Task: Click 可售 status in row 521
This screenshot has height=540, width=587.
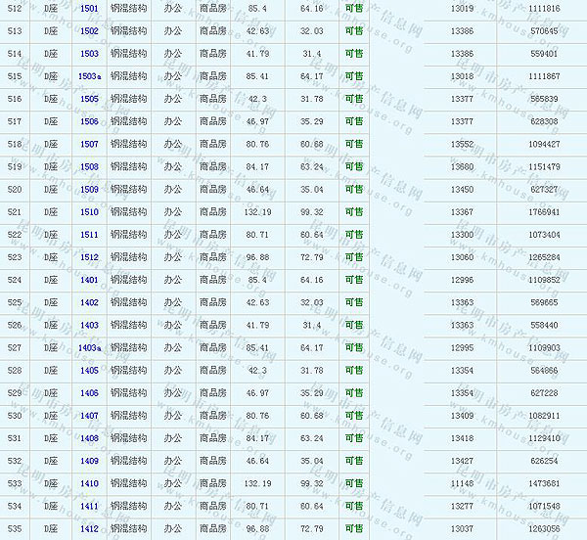Action: pyautogui.click(x=354, y=212)
